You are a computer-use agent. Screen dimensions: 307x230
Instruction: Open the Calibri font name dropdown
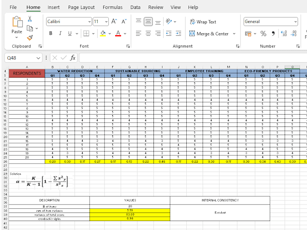coord(90,22)
